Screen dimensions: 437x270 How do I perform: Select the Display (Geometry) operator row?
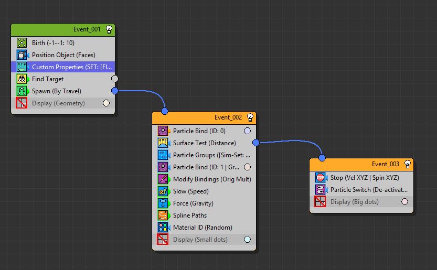63,103
